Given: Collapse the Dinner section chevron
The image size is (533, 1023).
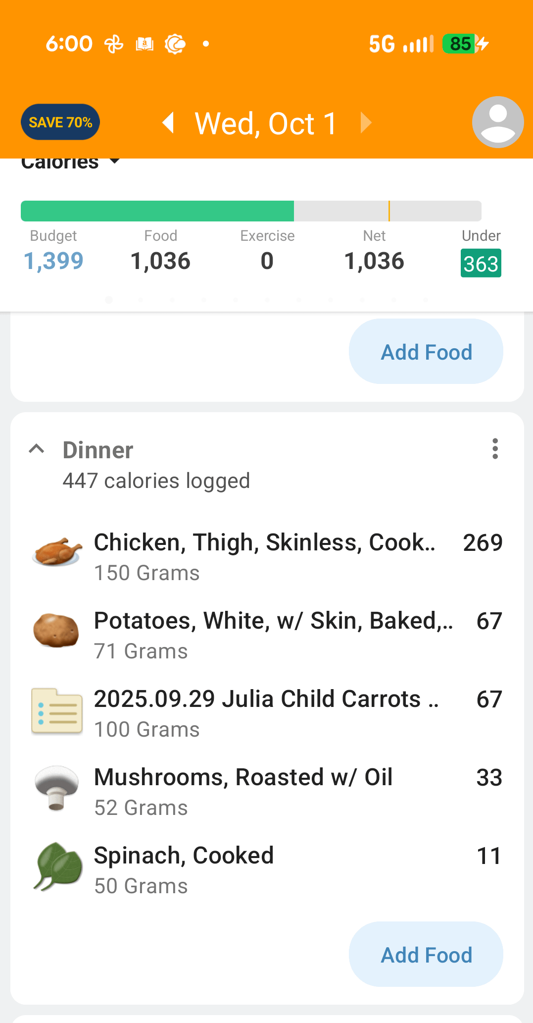Looking at the screenshot, I should pos(37,449).
